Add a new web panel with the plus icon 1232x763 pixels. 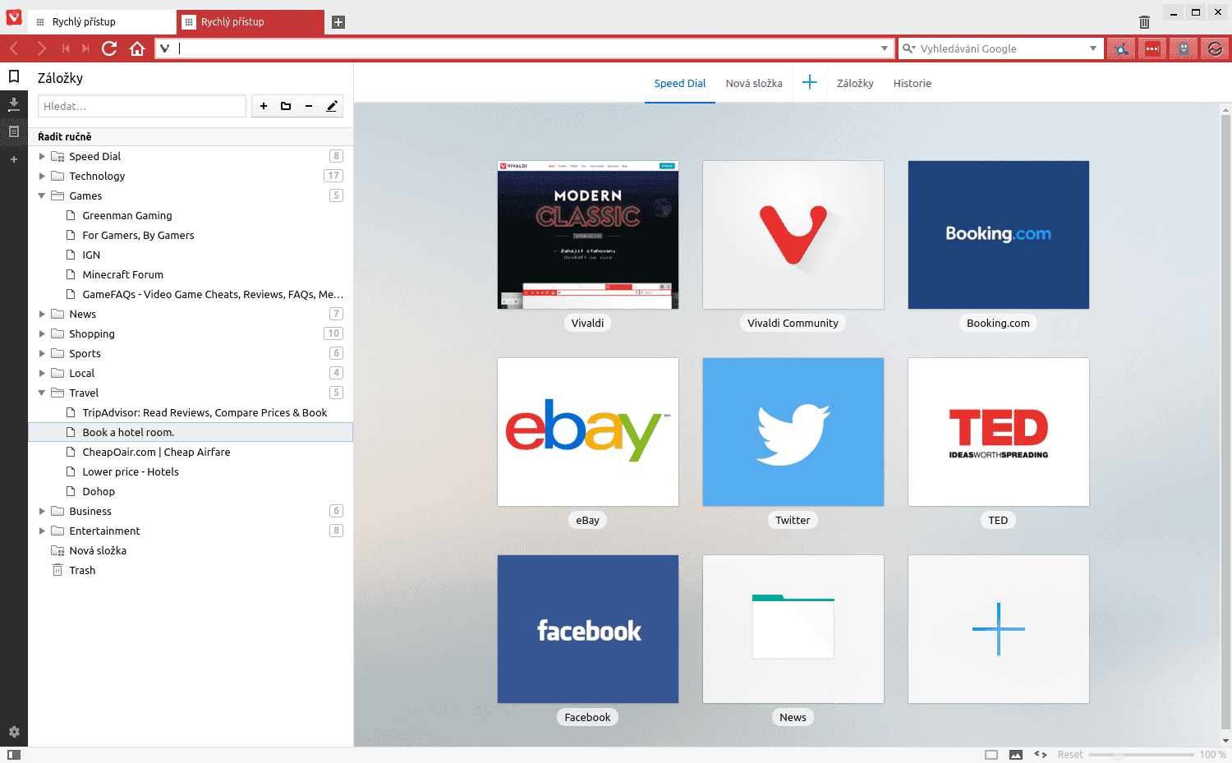(14, 159)
